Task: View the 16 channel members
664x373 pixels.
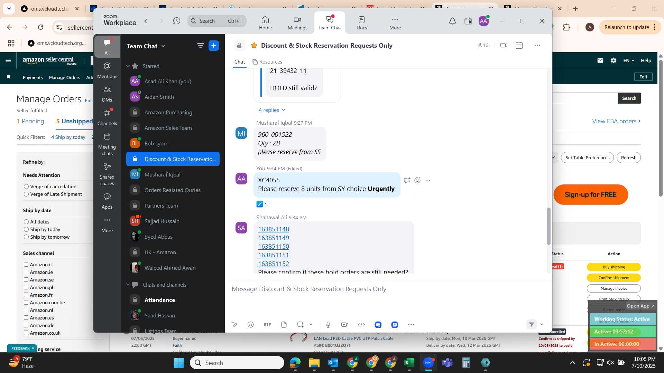Action: point(483,45)
